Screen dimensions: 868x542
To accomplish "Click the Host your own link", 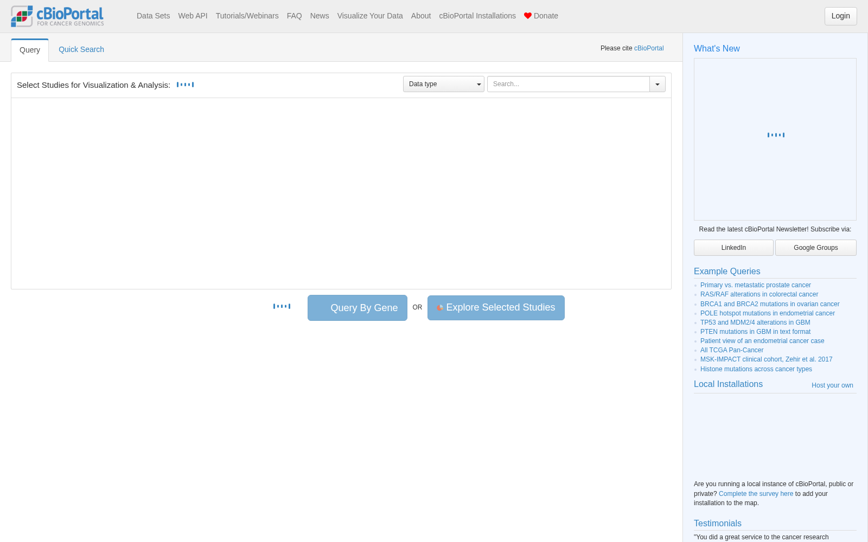I will coord(832,385).
